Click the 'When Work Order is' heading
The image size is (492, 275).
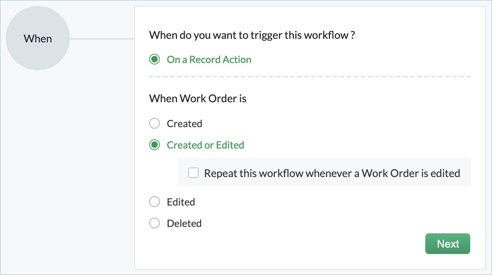pos(198,98)
